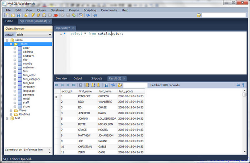The height and width of the screenshot is (163, 250).
Task: Collapse the sakila schema node
Action: (x=7, y=40)
